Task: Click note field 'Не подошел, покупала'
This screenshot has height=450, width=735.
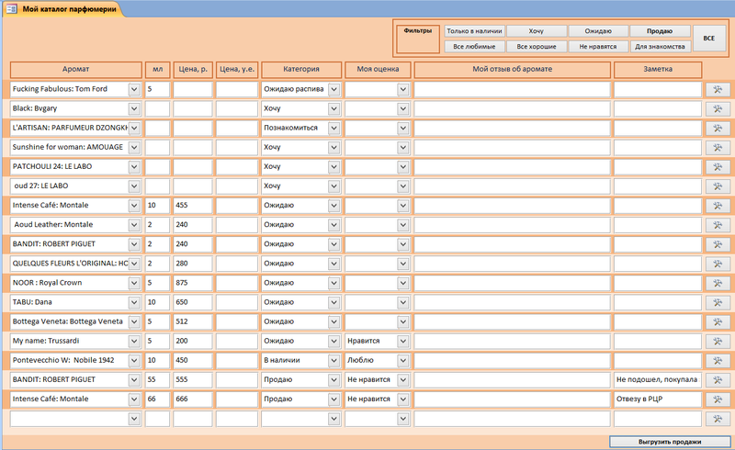Action: [x=658, y=379]
